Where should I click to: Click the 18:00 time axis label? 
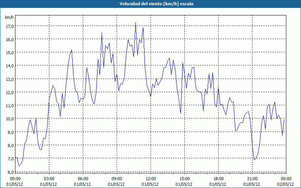coord(219,179)
